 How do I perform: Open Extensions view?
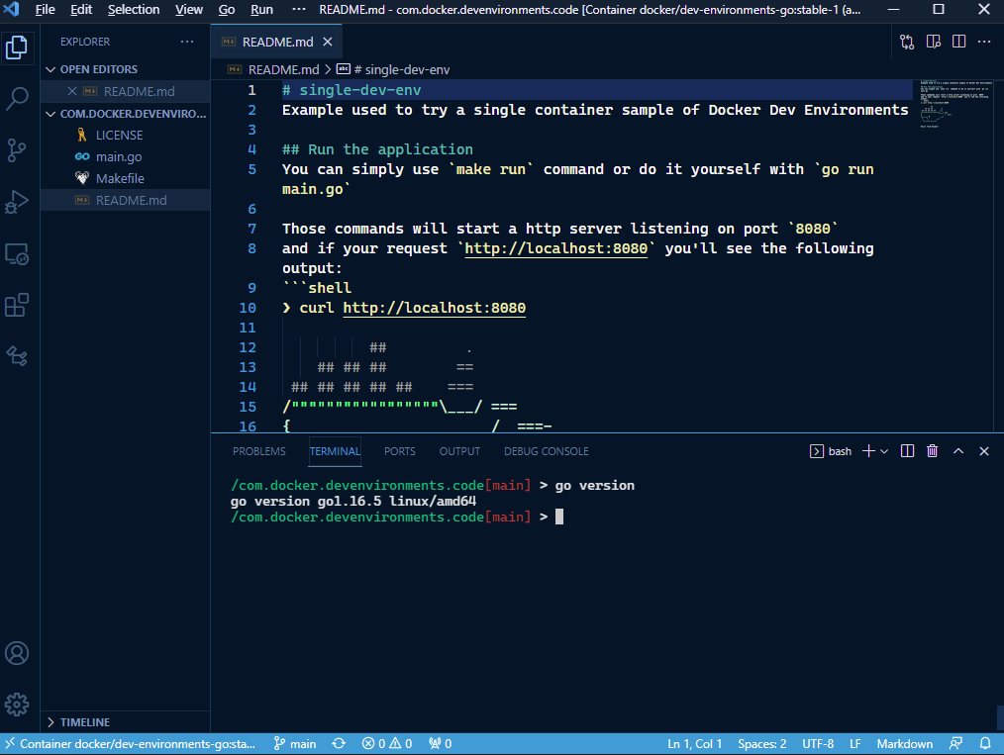17,305
